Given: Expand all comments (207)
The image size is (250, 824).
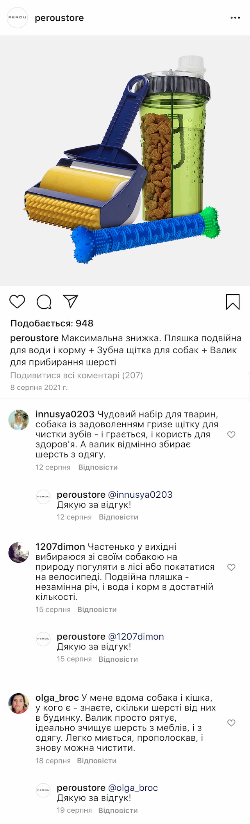Looking at the screenshot, I should (77, 375).
